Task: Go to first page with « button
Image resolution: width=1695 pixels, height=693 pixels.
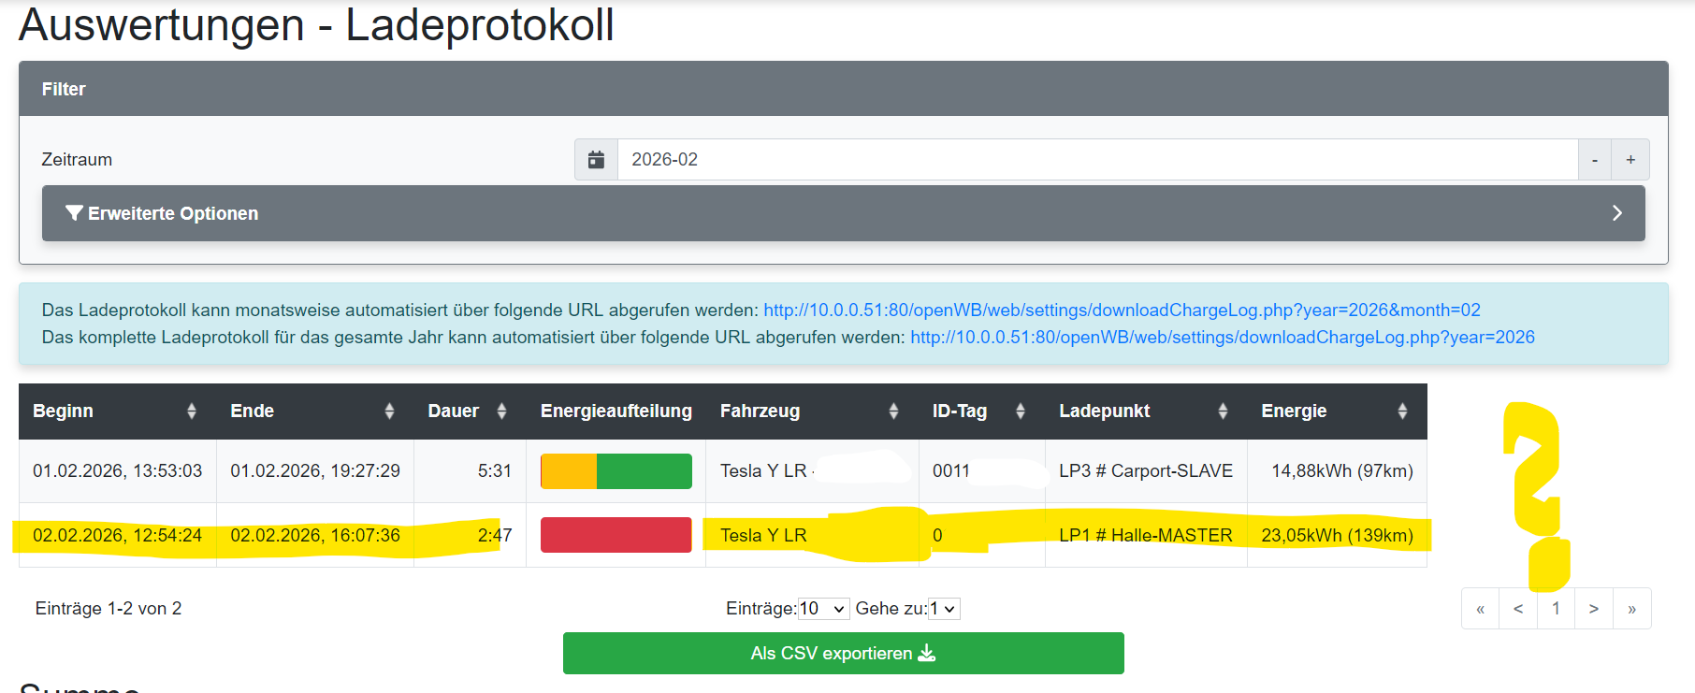Action: (1480, 609)
